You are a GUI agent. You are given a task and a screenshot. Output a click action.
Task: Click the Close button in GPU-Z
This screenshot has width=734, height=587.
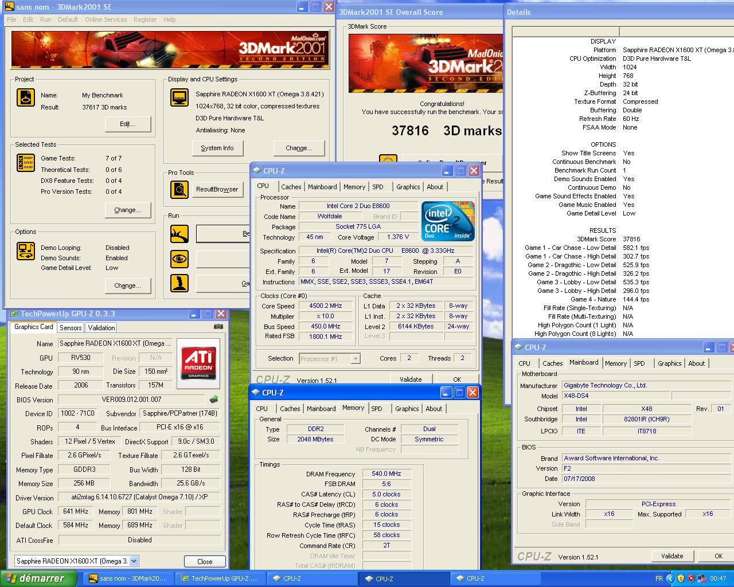point(205,562)
